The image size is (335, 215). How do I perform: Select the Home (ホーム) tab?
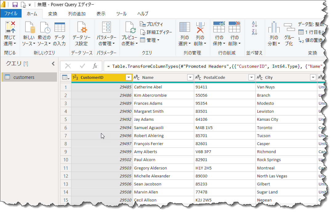pyautogui.click(x=32, y=14)
